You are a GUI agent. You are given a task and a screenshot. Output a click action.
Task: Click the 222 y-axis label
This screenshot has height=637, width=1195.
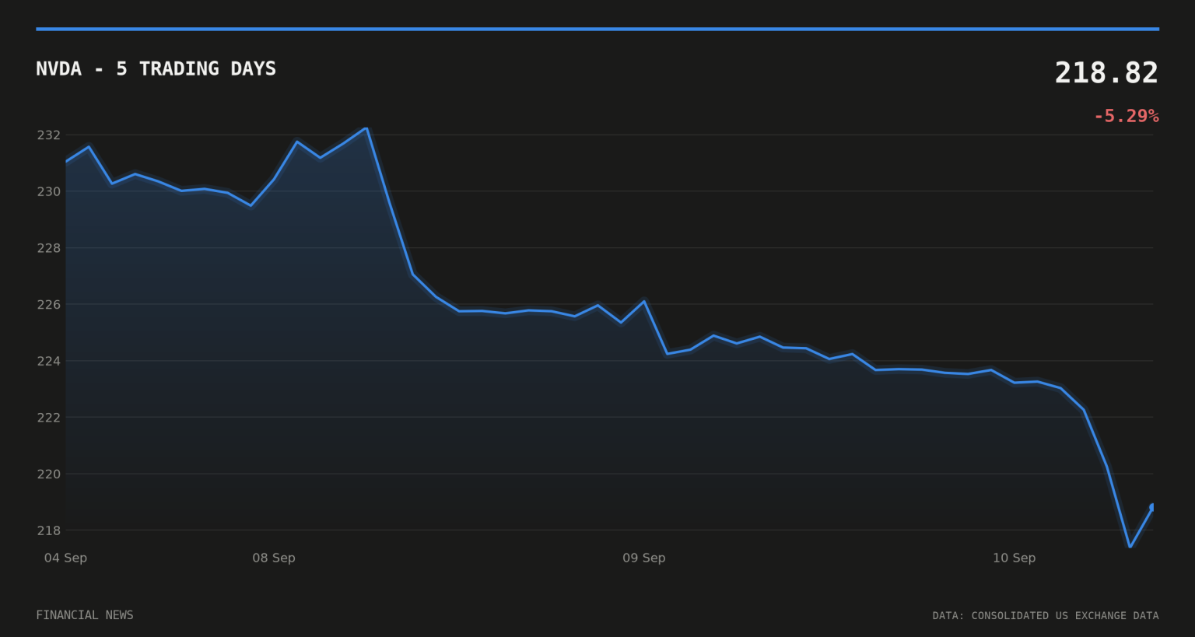[x=48, y=418]
